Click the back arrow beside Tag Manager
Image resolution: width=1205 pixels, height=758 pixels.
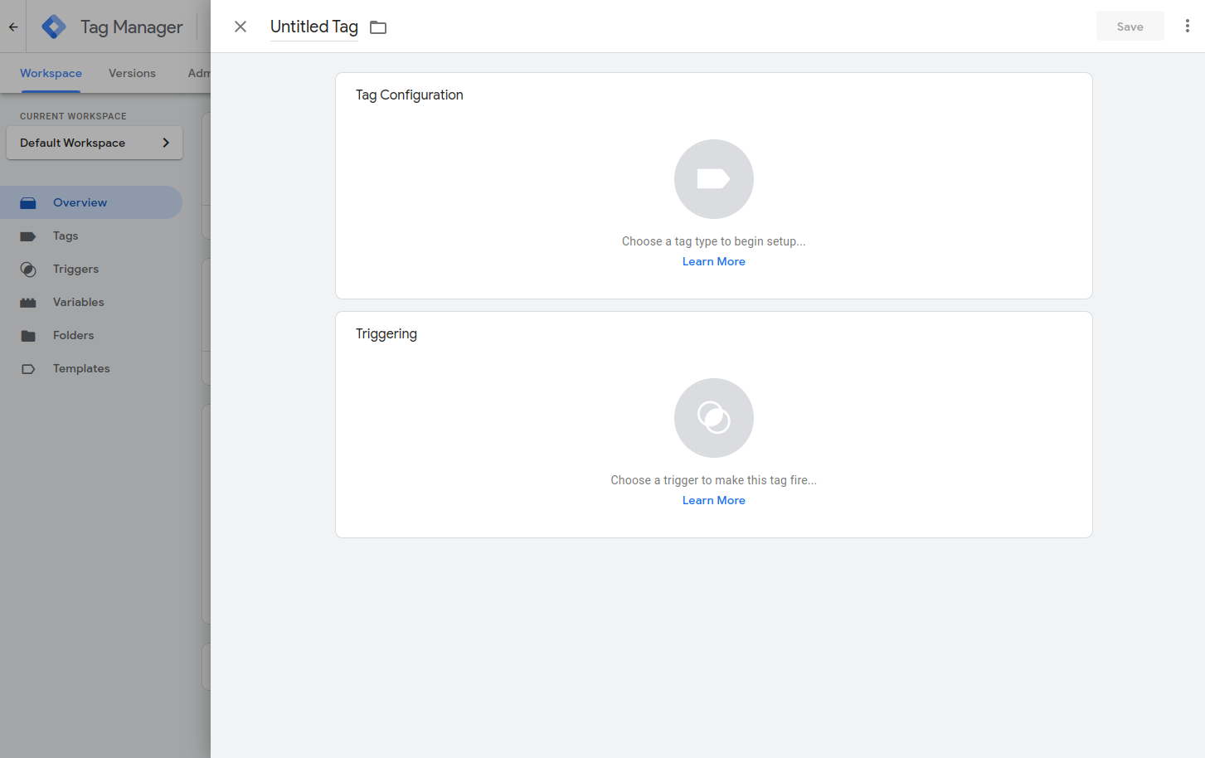[13, 27]
